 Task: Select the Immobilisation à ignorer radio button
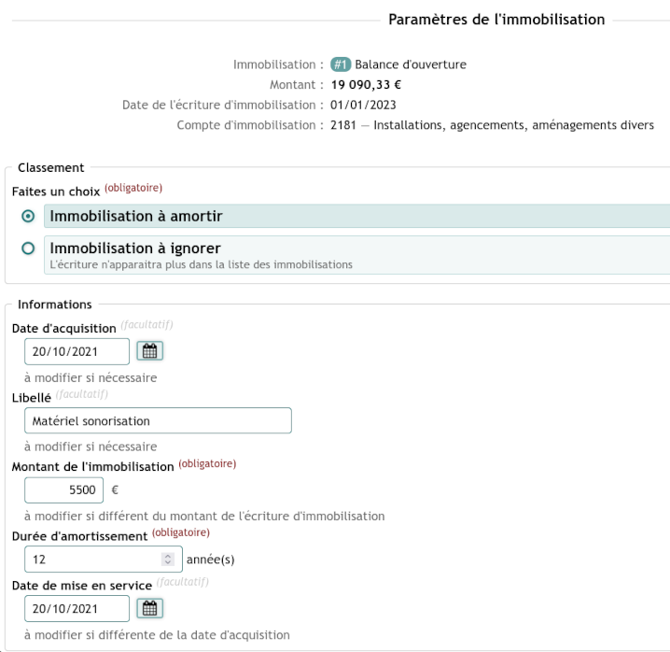[28, 248]
